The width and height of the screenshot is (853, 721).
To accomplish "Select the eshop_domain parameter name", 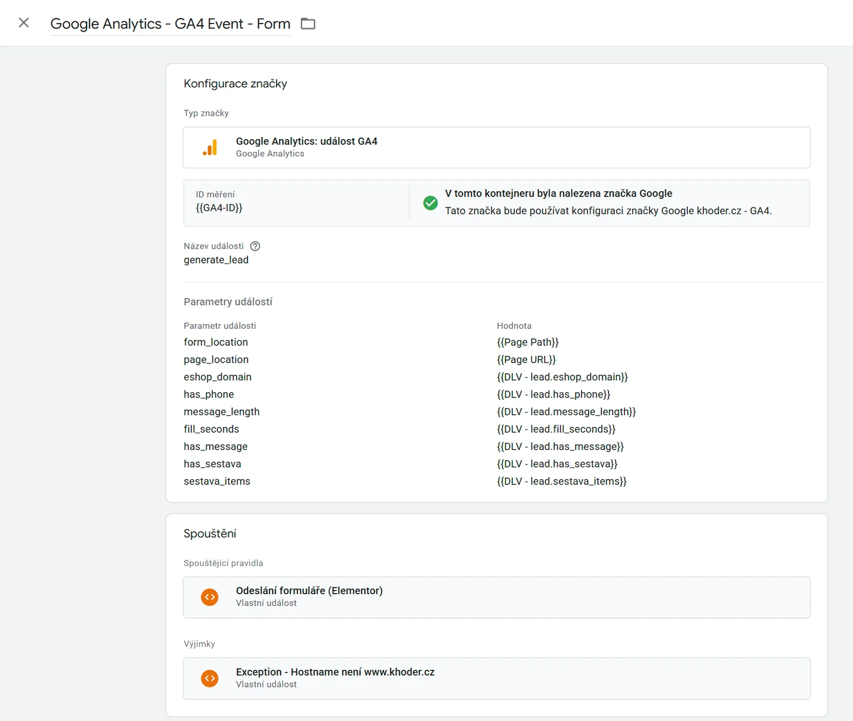I will (x=218, y=377).
